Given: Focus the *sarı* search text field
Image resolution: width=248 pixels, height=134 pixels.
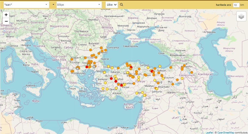Looking at the screenshot, I should pos(23,5).
